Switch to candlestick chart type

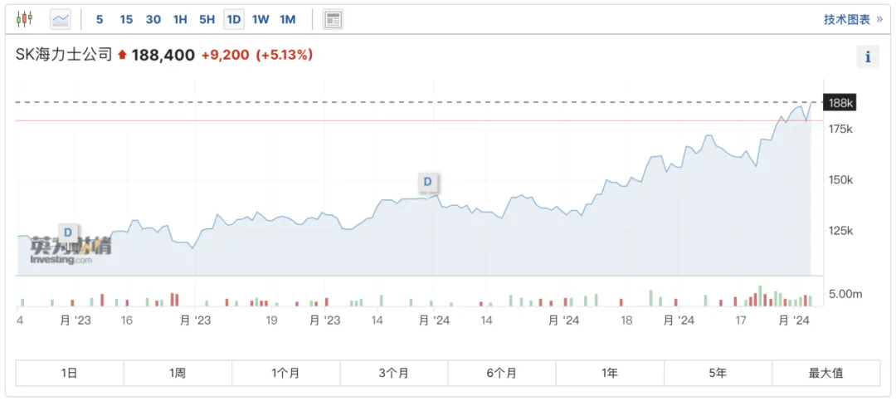coord(24,19)
